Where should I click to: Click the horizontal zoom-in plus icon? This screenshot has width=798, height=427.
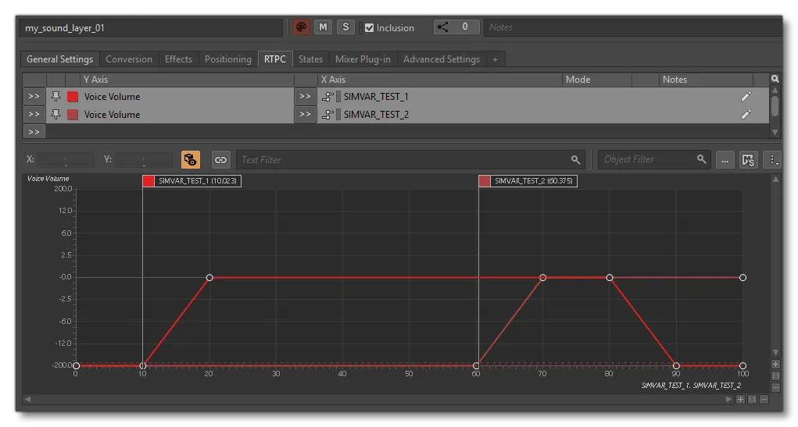(x=739, y=399)
